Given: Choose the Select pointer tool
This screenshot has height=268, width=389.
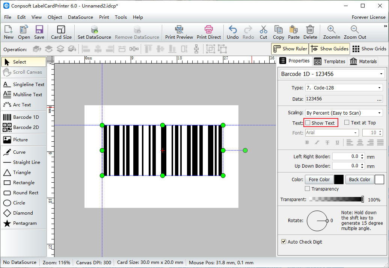Looking at the screenshot, I should tap(24, 62).
